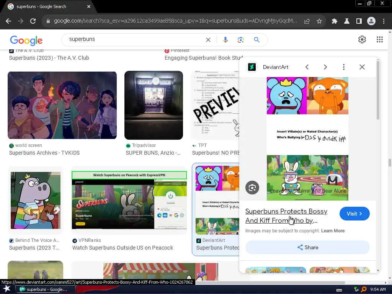Screen dimensions: 392x294
Task: Open Superbuns (2023) - The A.V. Club result
Action: pyautogui.click(x=49, y=58)
